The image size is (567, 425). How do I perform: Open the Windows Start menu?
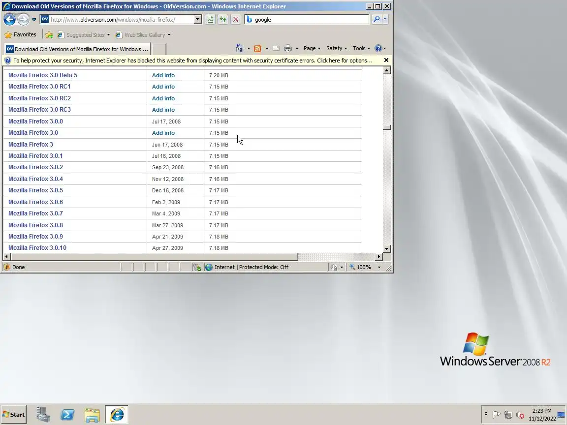click(x=13, y=415)
